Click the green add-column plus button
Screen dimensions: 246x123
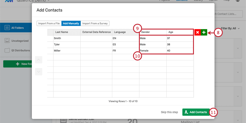(204, 32)
